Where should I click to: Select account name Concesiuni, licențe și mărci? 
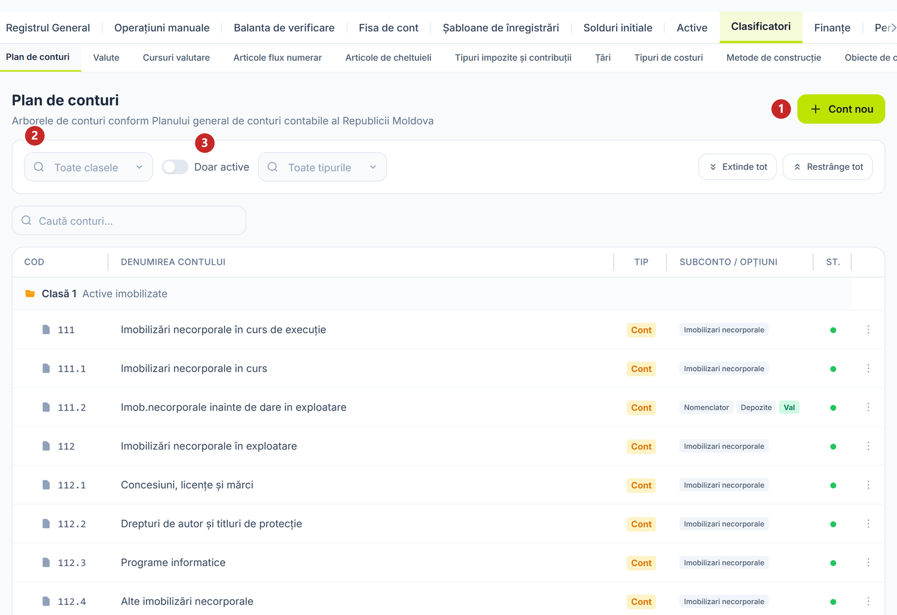(187, 485)
